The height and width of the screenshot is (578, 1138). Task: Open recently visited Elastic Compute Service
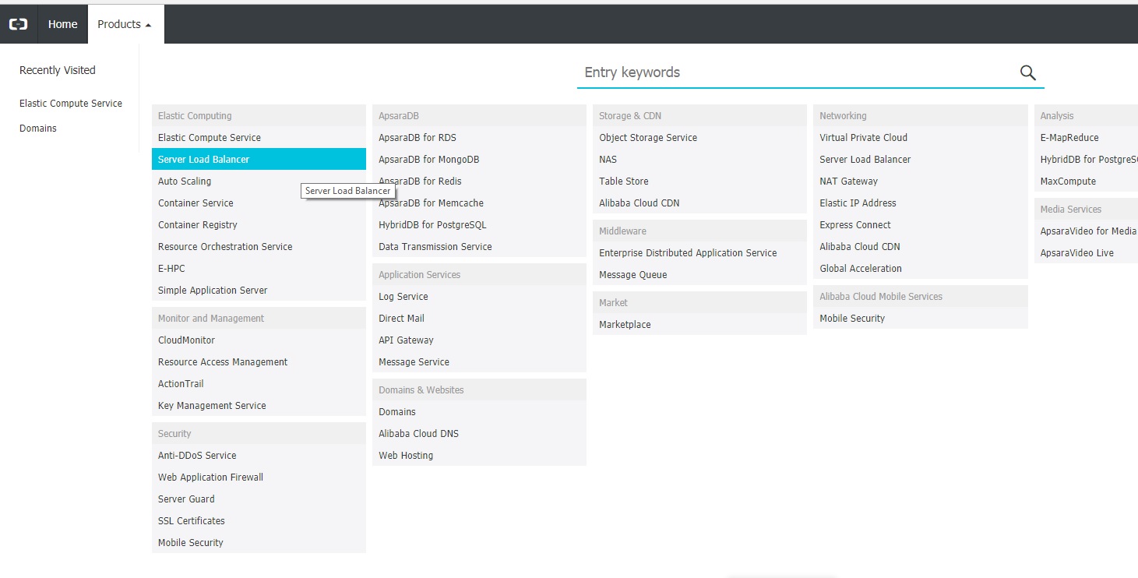click(x=71, y=103)
